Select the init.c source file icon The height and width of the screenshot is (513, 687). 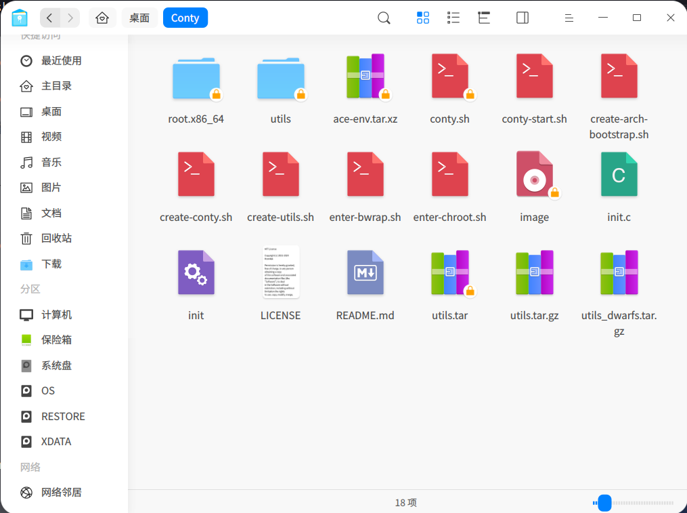pyautogui.click(x=619, y=175)
